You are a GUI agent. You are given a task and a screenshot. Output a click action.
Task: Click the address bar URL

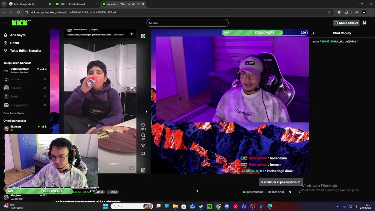tap(73, 12)
